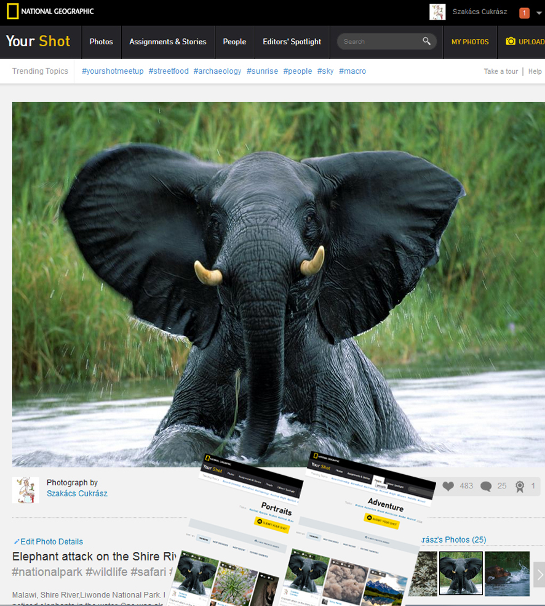This screenshot has height=606, width=545.
Task: Click the National Geographic logo
Action: pyautogui.click(x=50, y=12)
